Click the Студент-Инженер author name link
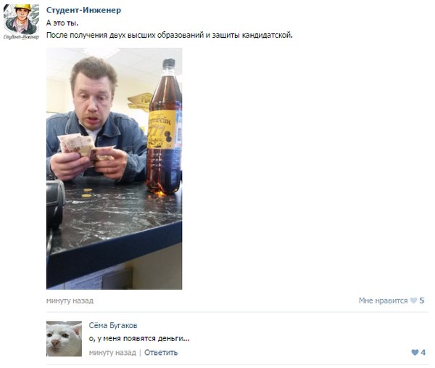This screenshot has height=368, width=435. pyautogui.click(x=83, y=10)
